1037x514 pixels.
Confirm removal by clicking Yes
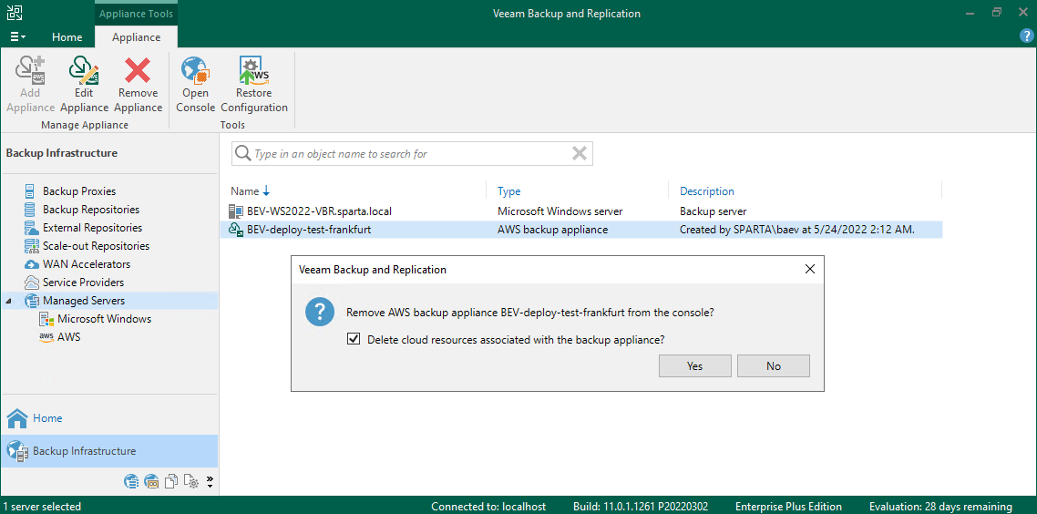pos(695,365)
